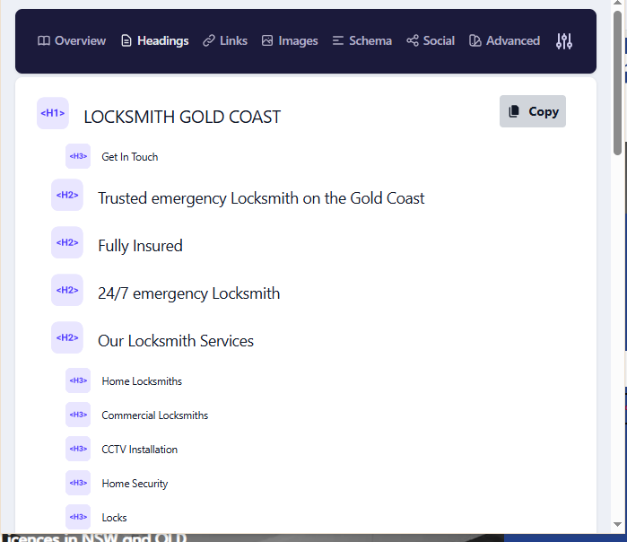Click the CCTV Installation heading text
Viewport: 627px width, 542px height.
coord(140,450)
